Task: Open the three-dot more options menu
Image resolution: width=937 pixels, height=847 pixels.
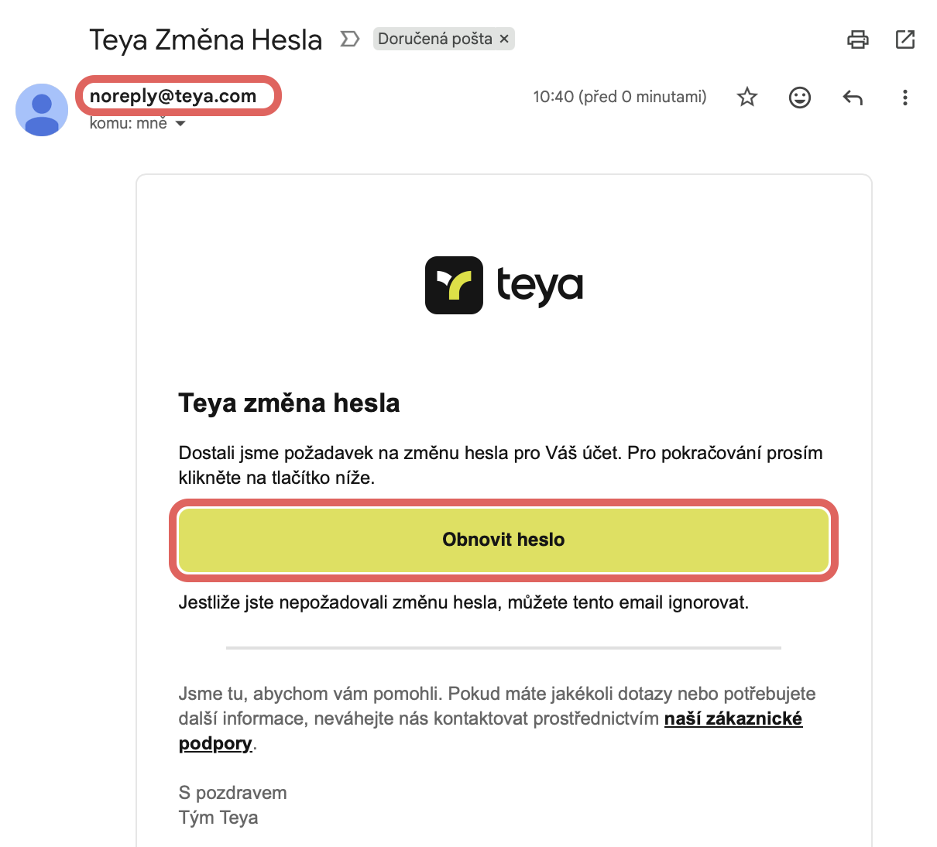Action: pos(904,97)
